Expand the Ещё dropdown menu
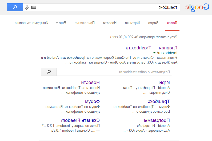Image resolution: width=212 pixels, height=141 pixels. 61,23
